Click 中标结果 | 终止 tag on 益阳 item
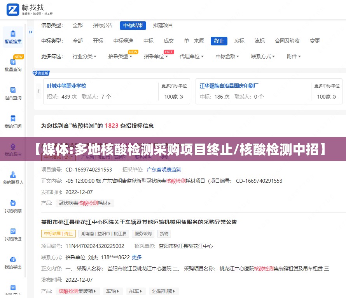 [58, 234]
